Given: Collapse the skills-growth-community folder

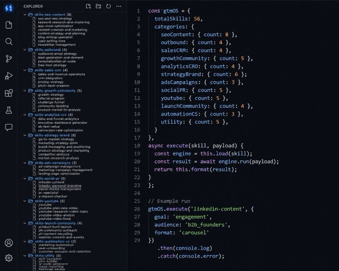Looking at the screenshot, I should tap(24, 91).
